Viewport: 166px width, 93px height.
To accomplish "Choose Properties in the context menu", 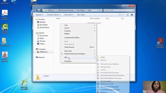I will pyautogui.click(x=78, y=61).
